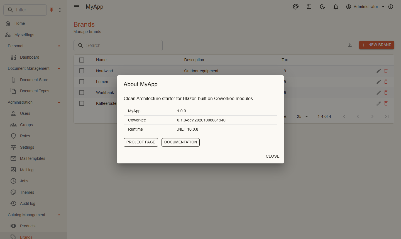Edit the Kaffeeröster brand row
This screenshot has width=401, height=239.
point(378,103)
